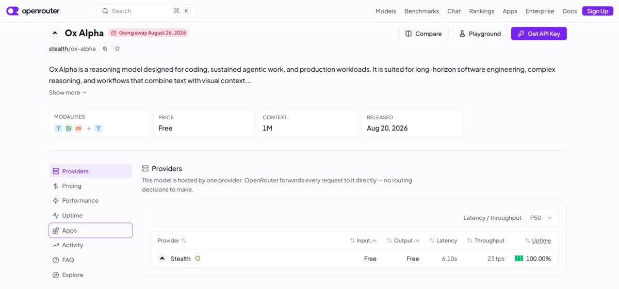The image size is (619, 289).
Task: Click the video modality input icon
Action: point(78,128)
